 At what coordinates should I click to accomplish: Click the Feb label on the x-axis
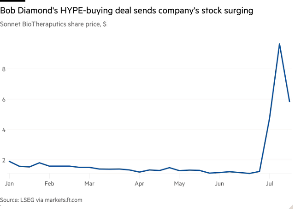click(x=49, y=183)
